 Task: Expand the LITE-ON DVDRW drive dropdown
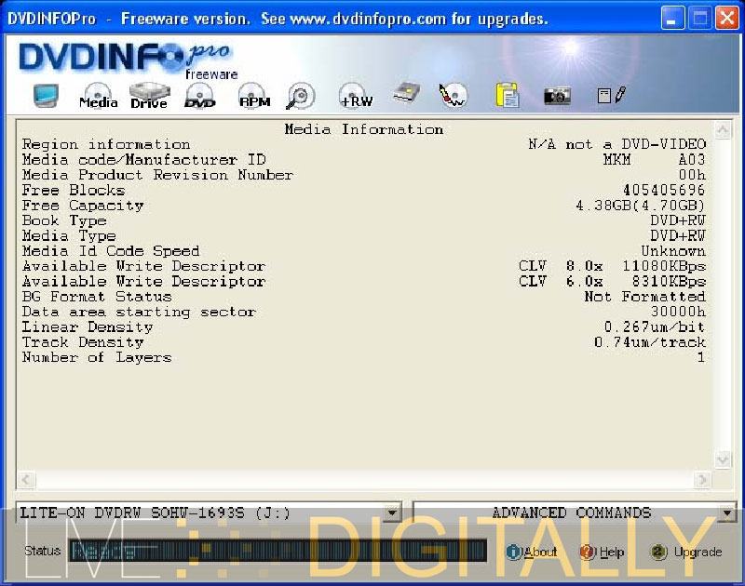point(392,513)
